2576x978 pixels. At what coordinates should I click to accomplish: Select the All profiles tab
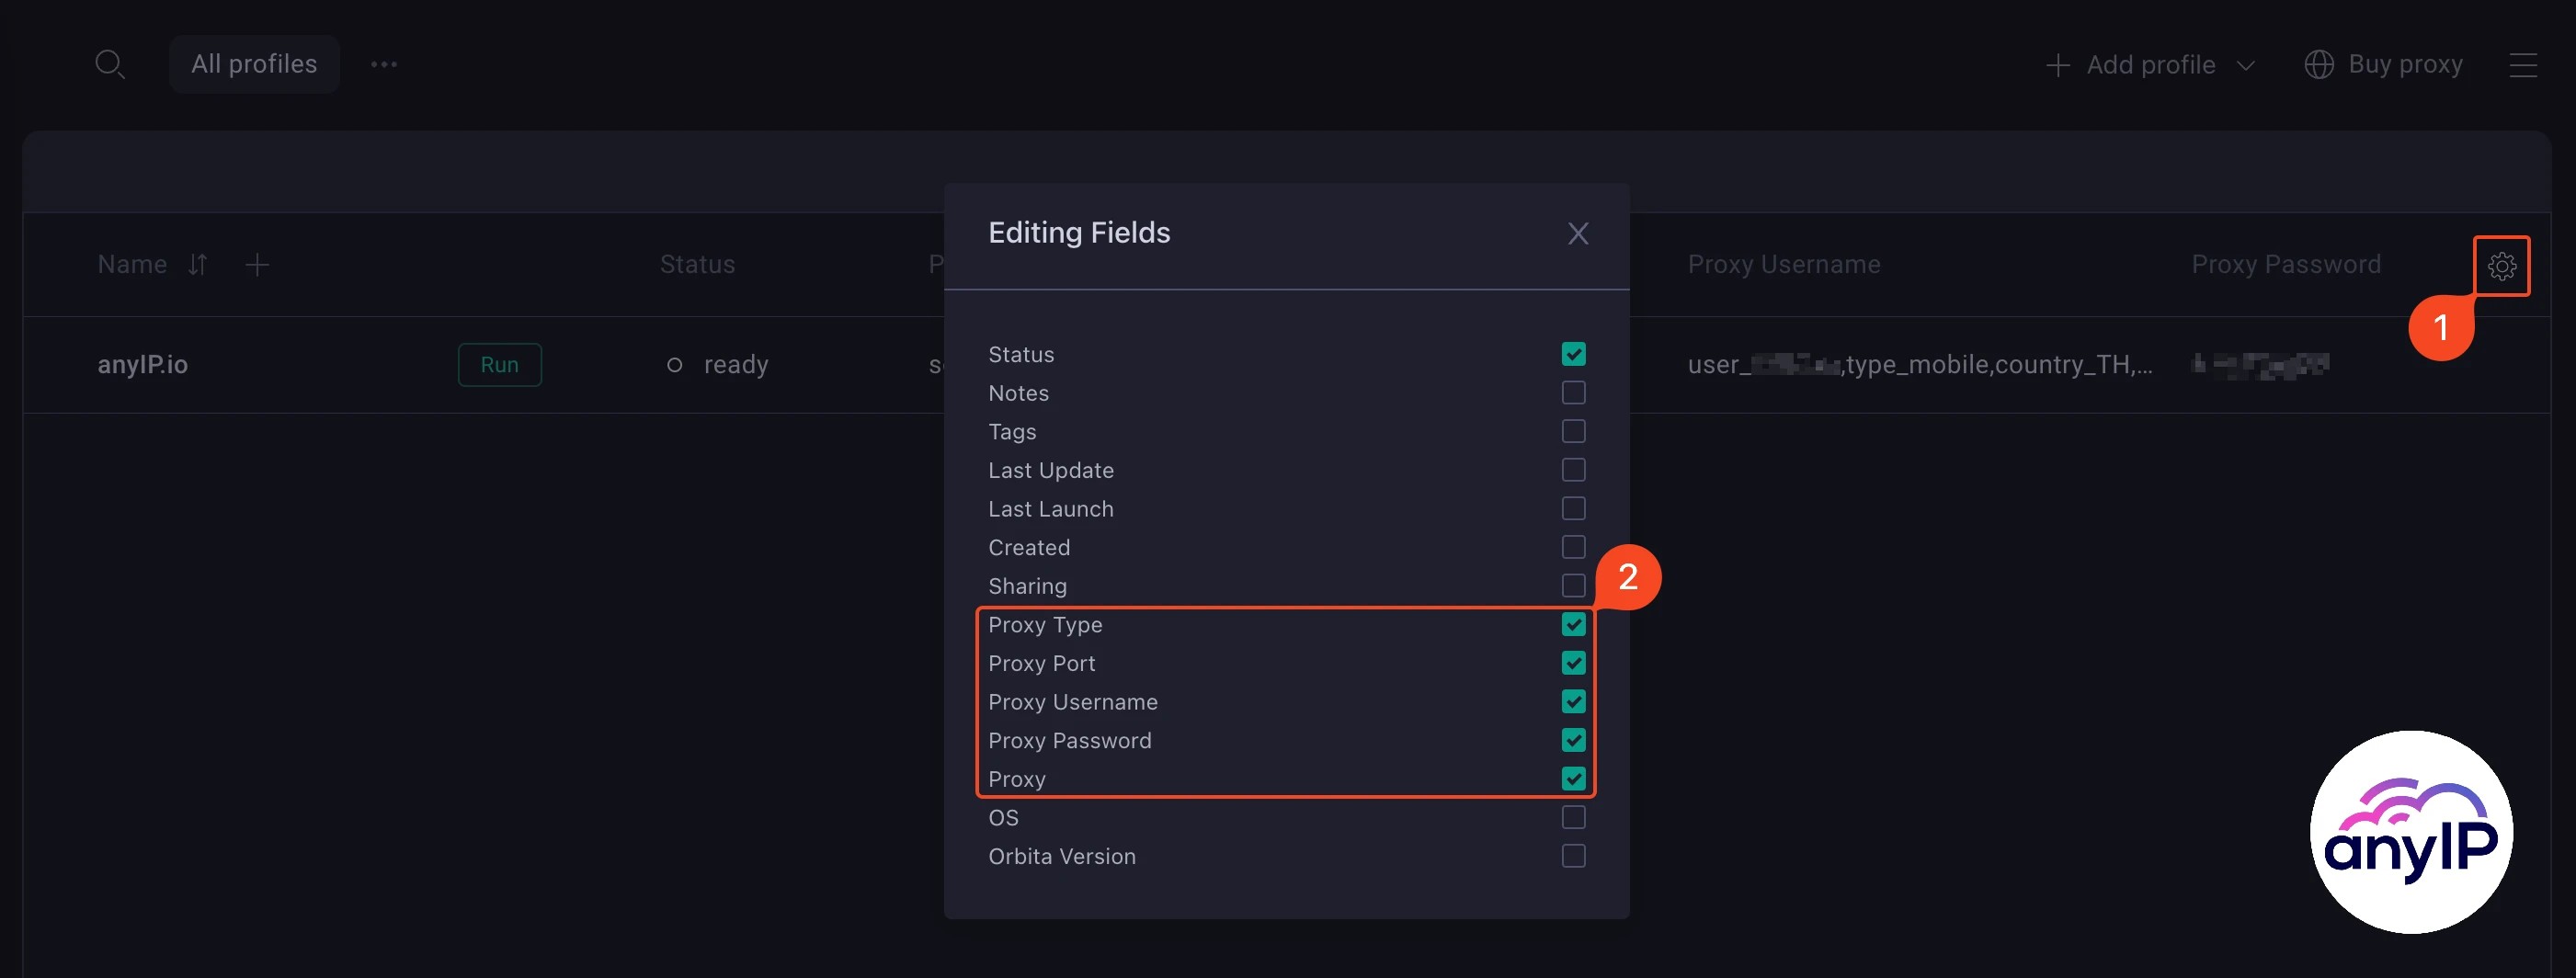click(x=254, y=64)
